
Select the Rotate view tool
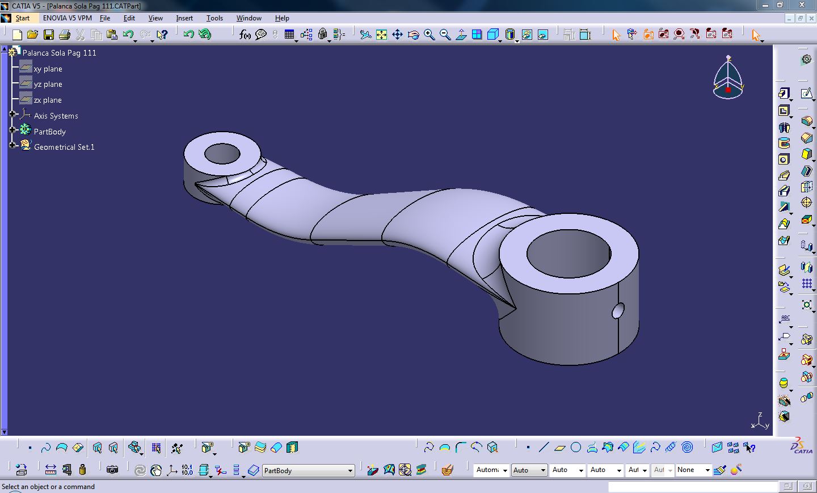pos(414,35)
